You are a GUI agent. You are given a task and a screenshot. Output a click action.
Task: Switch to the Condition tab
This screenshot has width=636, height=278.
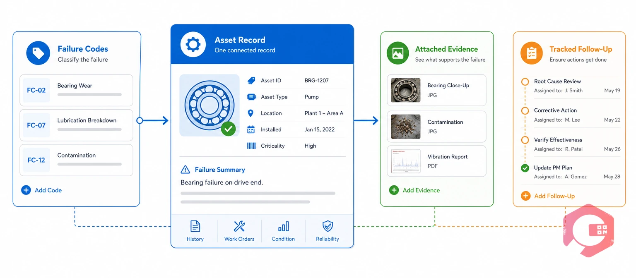[283, 231]
